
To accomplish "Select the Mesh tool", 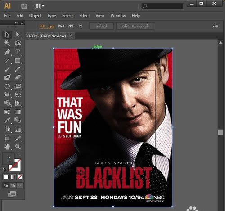I will [x=7, y=112].
